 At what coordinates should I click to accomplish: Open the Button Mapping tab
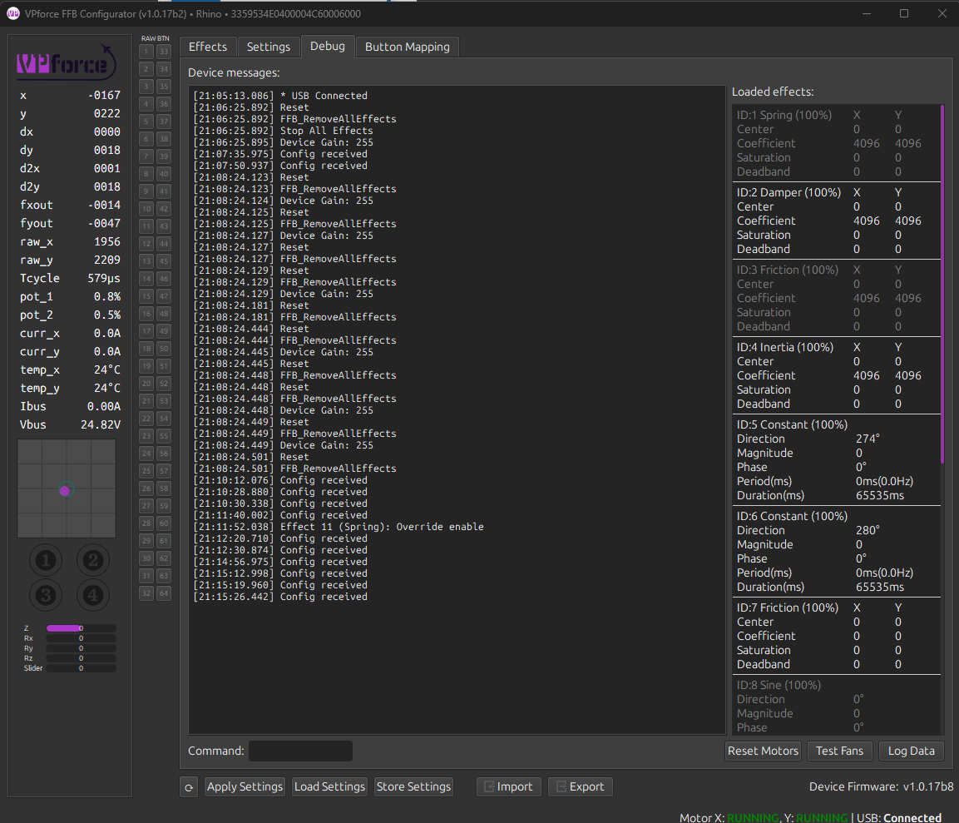click(x=407, y=47)
